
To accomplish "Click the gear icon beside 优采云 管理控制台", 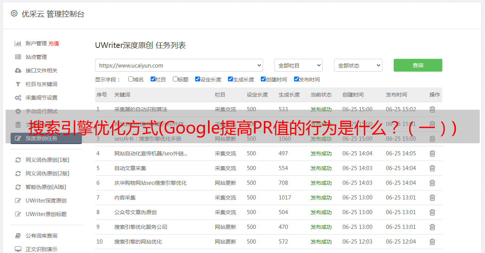I will 14,14.
